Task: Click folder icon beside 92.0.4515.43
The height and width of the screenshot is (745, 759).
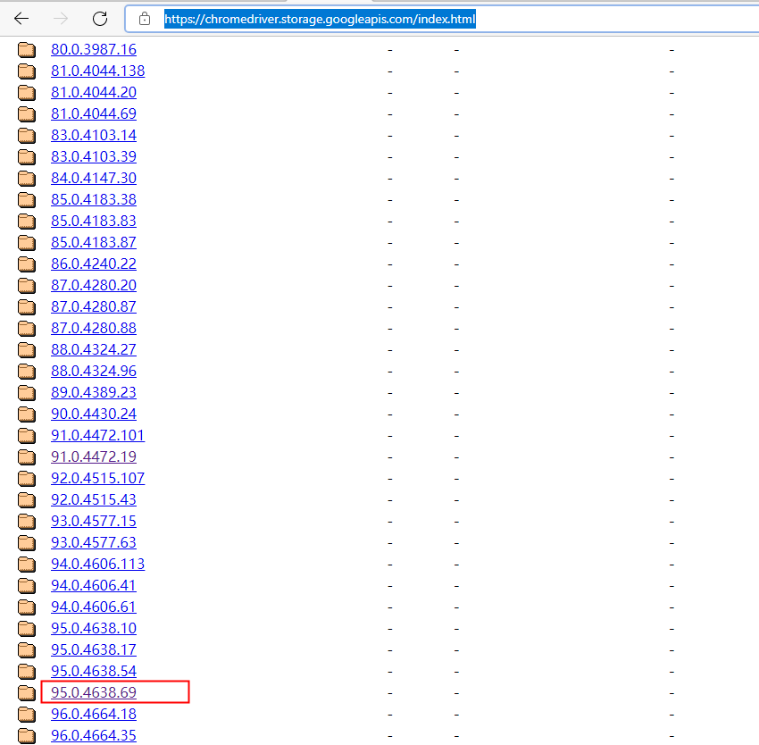Action: click(27, 499)
